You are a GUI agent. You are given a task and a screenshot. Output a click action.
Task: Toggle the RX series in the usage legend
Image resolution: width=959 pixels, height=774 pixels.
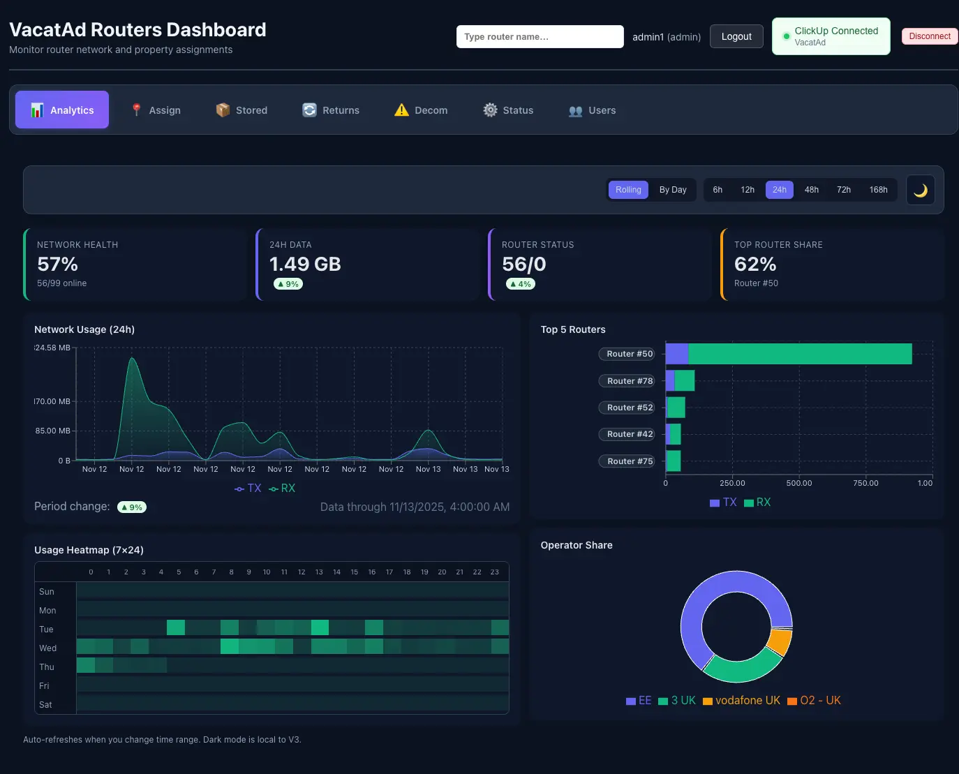[282, 488]
